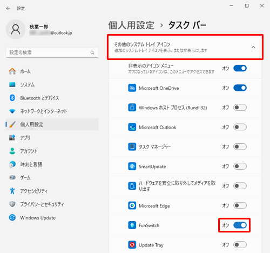This screenshot has height=253, width=270.
Task: Open the account name 秋葉一郎
Action: coord(39,26)
